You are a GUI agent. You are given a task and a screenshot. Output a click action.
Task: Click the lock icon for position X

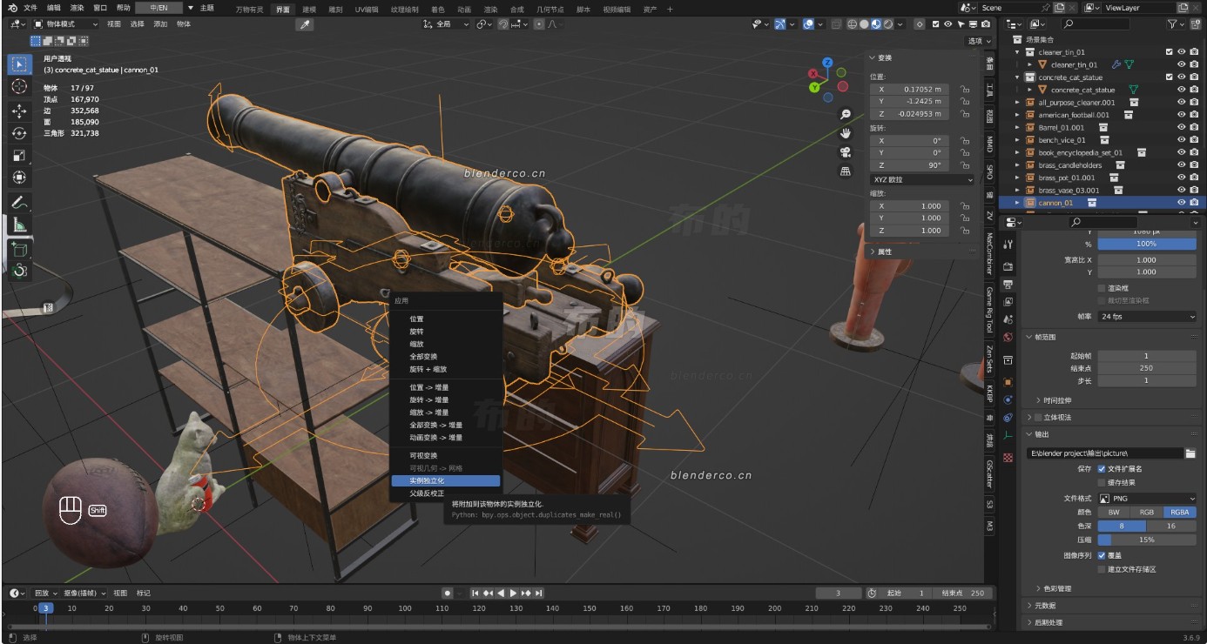964,89
